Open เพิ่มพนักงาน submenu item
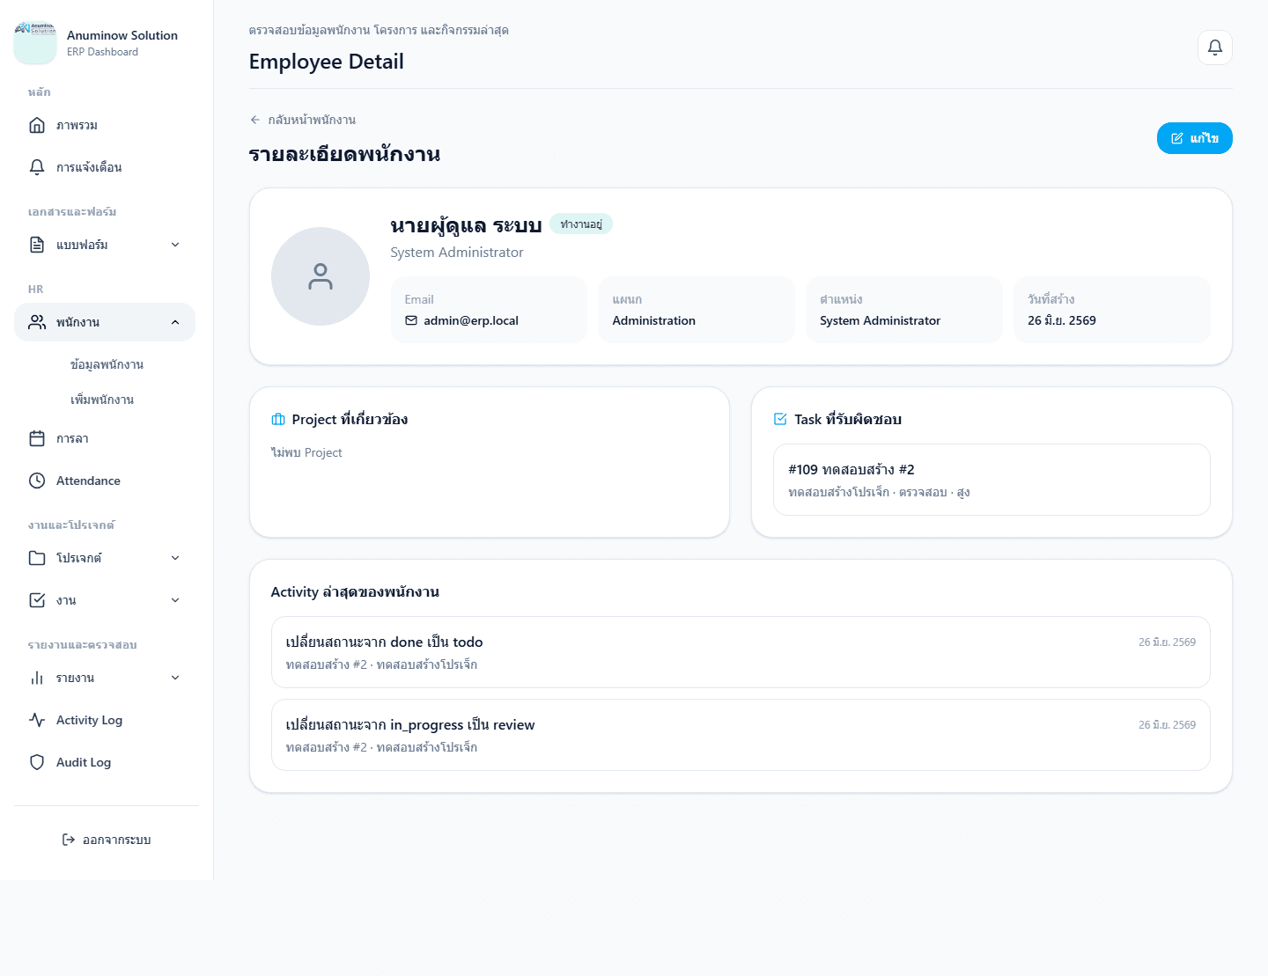1268x976 pixels. pyautogui.click(x=102, y=400)
